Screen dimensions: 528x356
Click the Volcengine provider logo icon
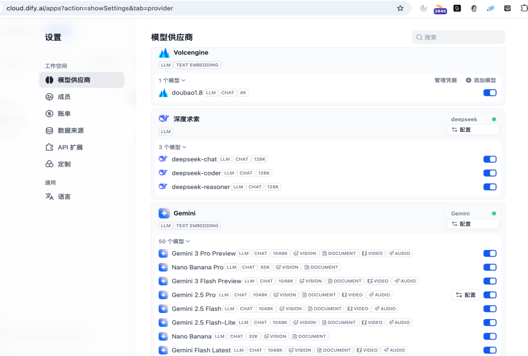[164, 53]
